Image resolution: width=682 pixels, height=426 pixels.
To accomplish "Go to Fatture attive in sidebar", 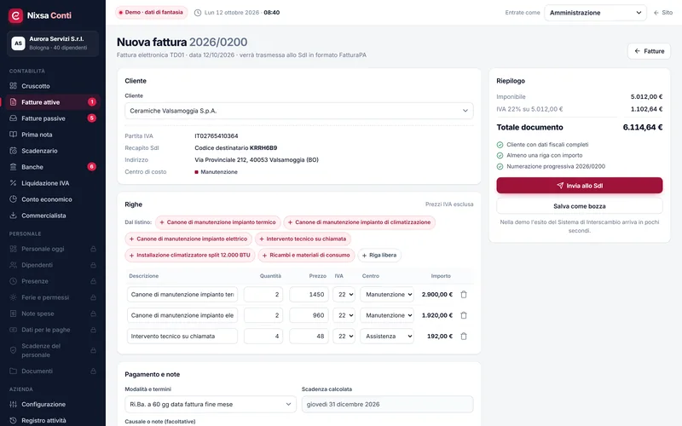I will (x=52, y=102).
